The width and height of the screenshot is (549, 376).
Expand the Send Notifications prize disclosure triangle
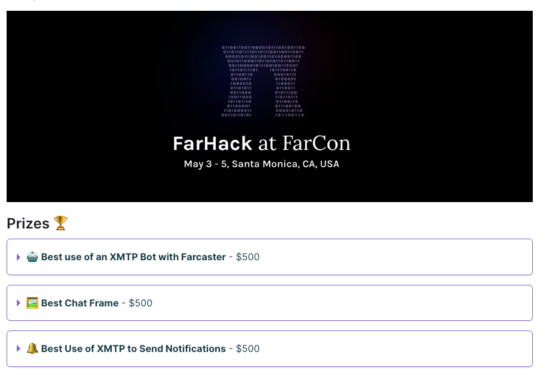click(x=19, y=348)
